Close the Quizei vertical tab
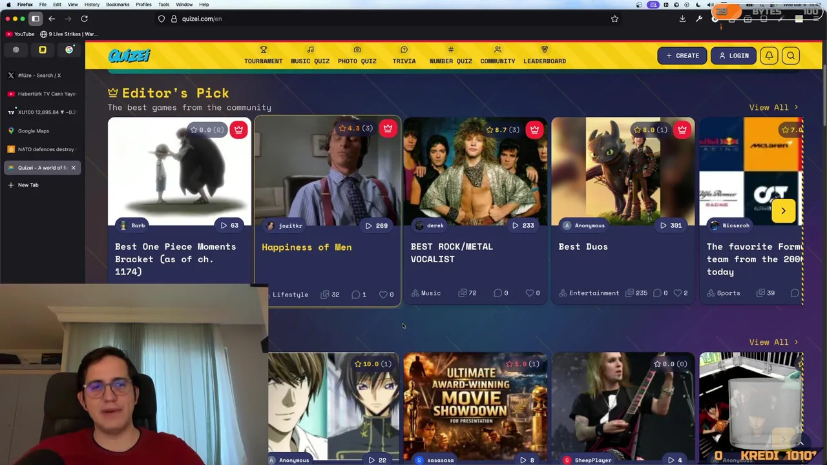Viewport: 827px width, 465px height. pyautogui.click(x=73, y=168)
